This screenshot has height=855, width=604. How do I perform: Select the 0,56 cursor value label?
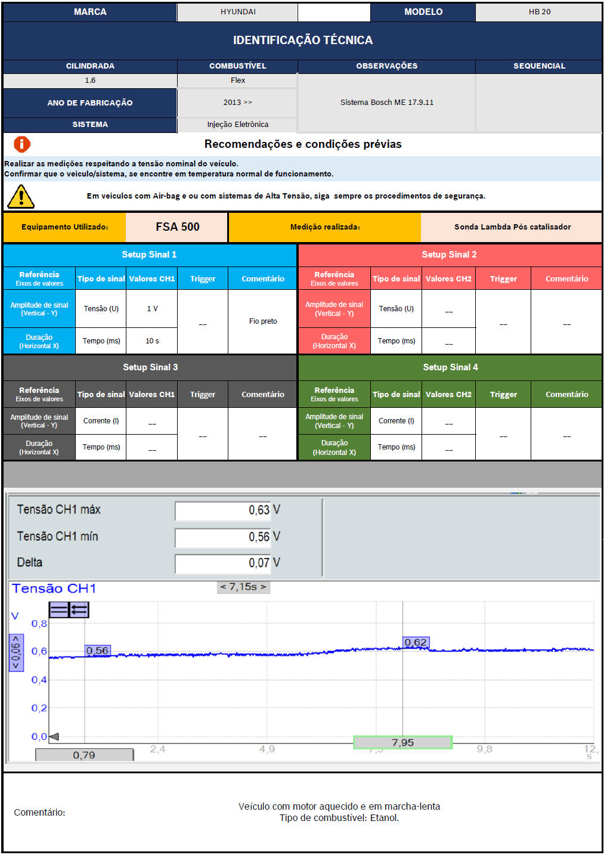point(98,650)
